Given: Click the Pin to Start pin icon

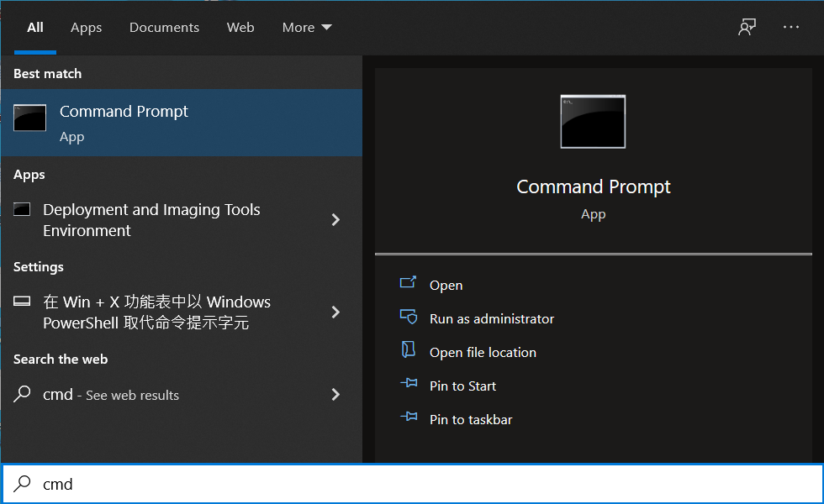Looking at the screenshot, I should [409, 383].
